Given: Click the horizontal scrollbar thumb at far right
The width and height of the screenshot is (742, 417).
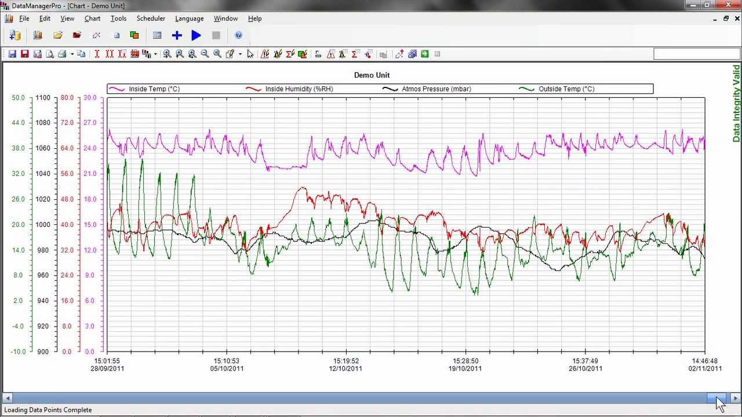Looking at the screenshot, I should point(716,398).
